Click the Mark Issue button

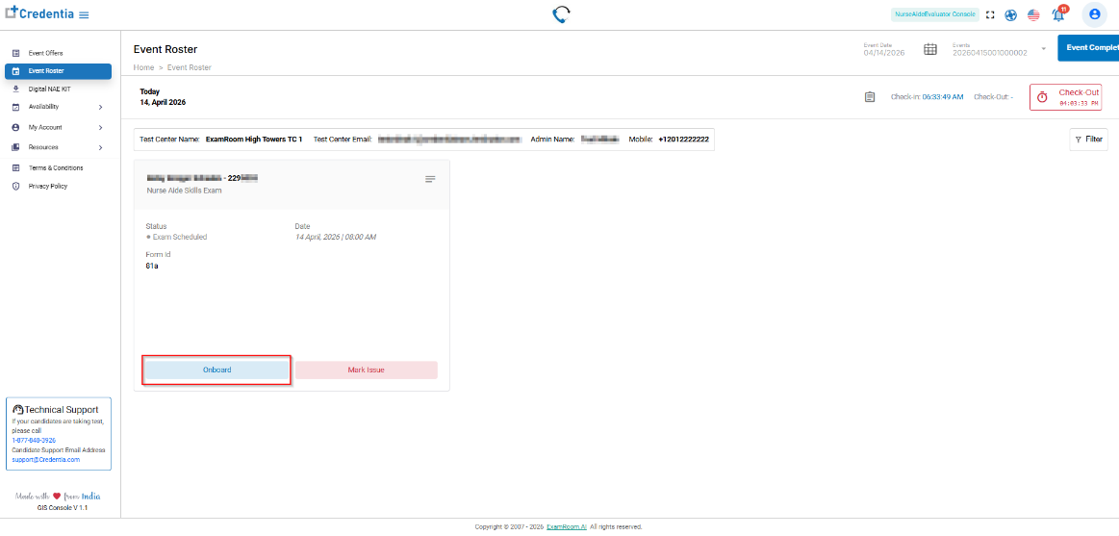click(x=366, y=370)
